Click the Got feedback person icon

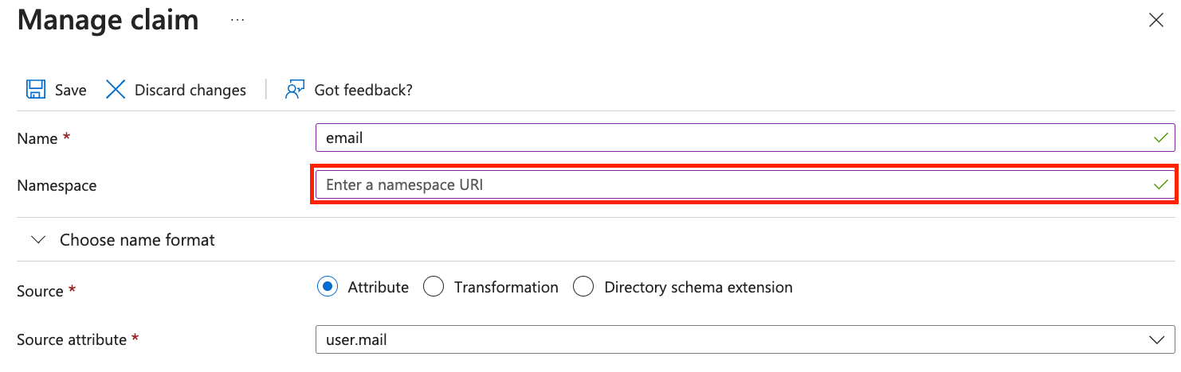point(295,89)
